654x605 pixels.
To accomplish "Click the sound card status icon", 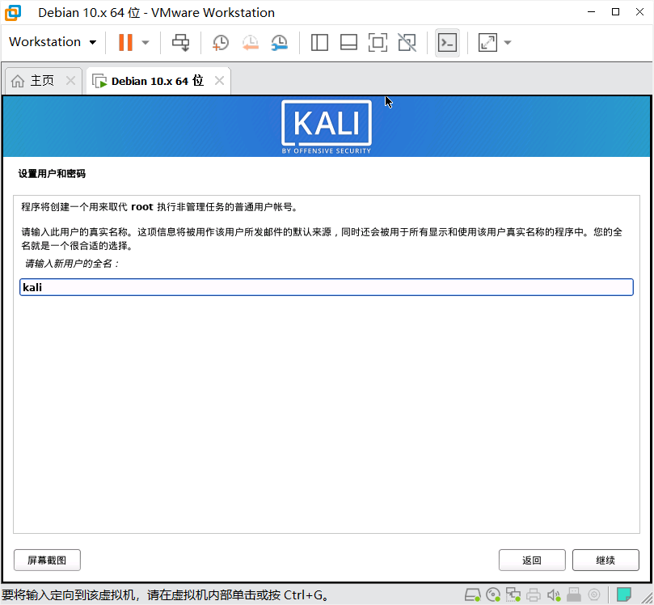I will pos(554,594).
